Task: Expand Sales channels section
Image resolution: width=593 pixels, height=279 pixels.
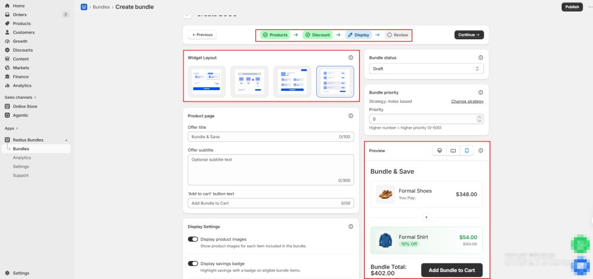Action: coord(20,97)
